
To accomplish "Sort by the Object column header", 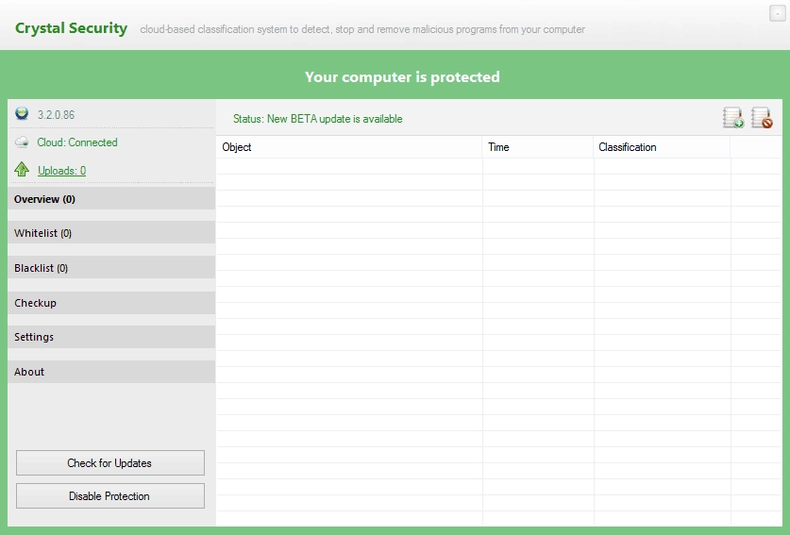I will (x=349, y=147).
